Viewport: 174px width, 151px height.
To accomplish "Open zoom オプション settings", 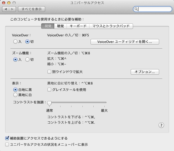I will (x=145, y=72).
